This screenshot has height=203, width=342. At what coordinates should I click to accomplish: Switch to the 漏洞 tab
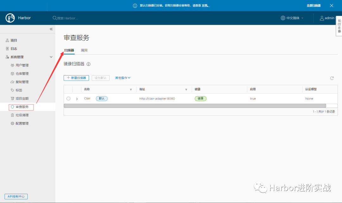(x=84, y=50)
